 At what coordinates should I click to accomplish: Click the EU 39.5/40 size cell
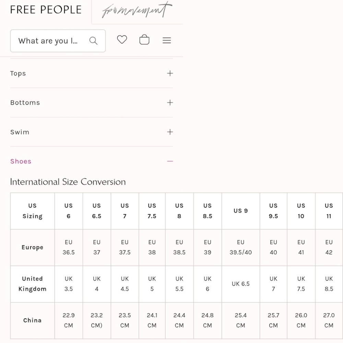pyautogui.click(x=241, y=248)
